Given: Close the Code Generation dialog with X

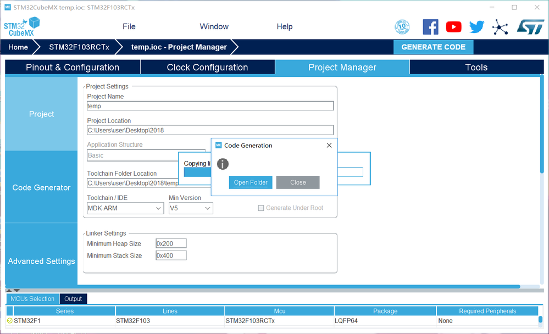Looking at the screenshot, I should tap(329, 145).
